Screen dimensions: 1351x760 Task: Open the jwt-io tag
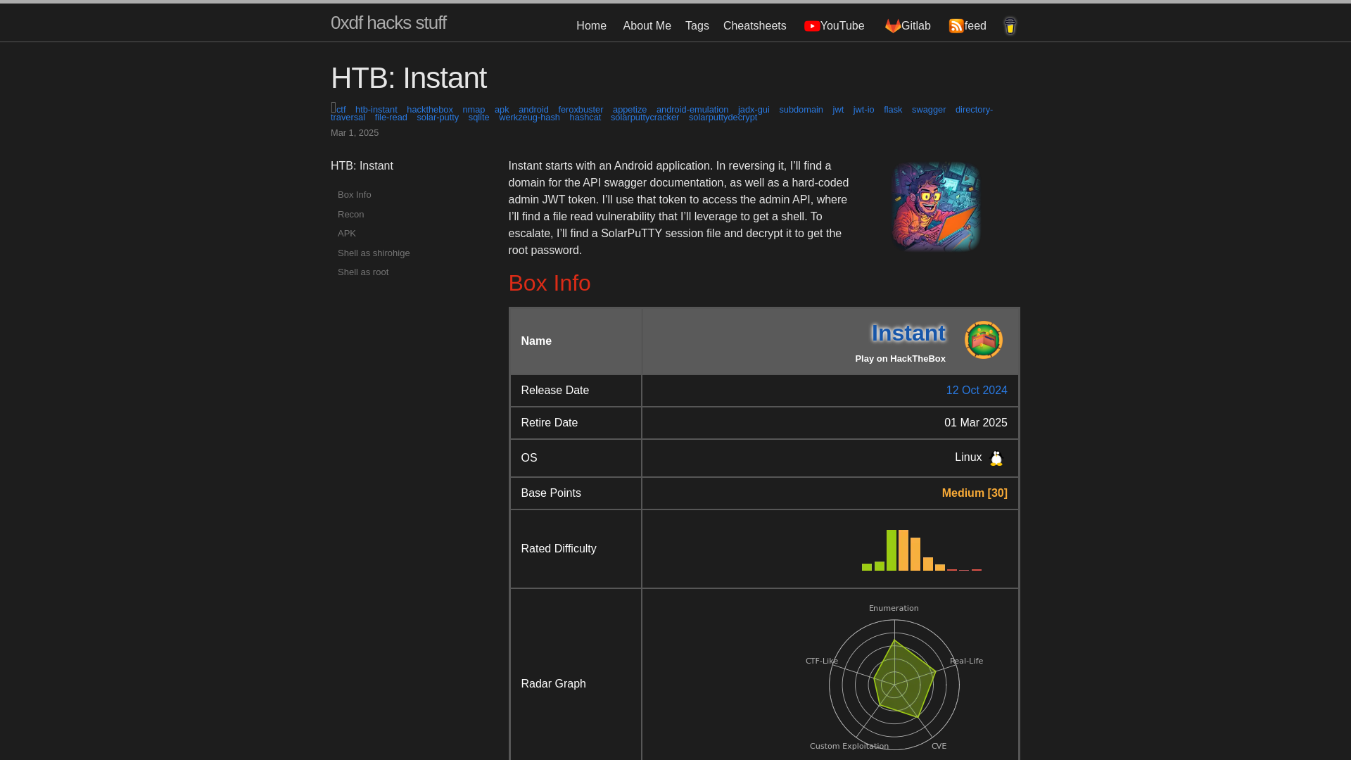863,110
